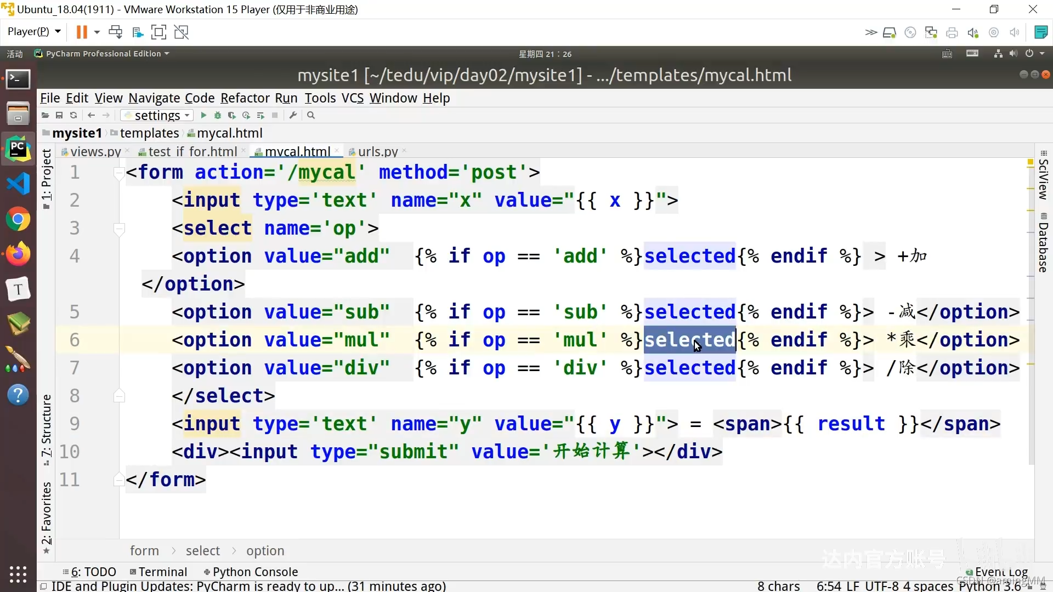Click the Search Everywhere magnifier icon
1053x592 pixels.
[x=311, y=115]
